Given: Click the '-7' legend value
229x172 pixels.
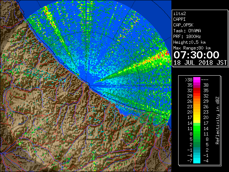Looking at the screenshot, I should click(190, 161).
